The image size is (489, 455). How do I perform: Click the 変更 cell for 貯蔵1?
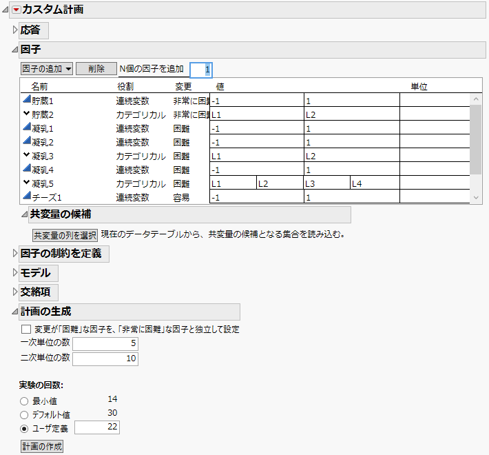[191, 101]
